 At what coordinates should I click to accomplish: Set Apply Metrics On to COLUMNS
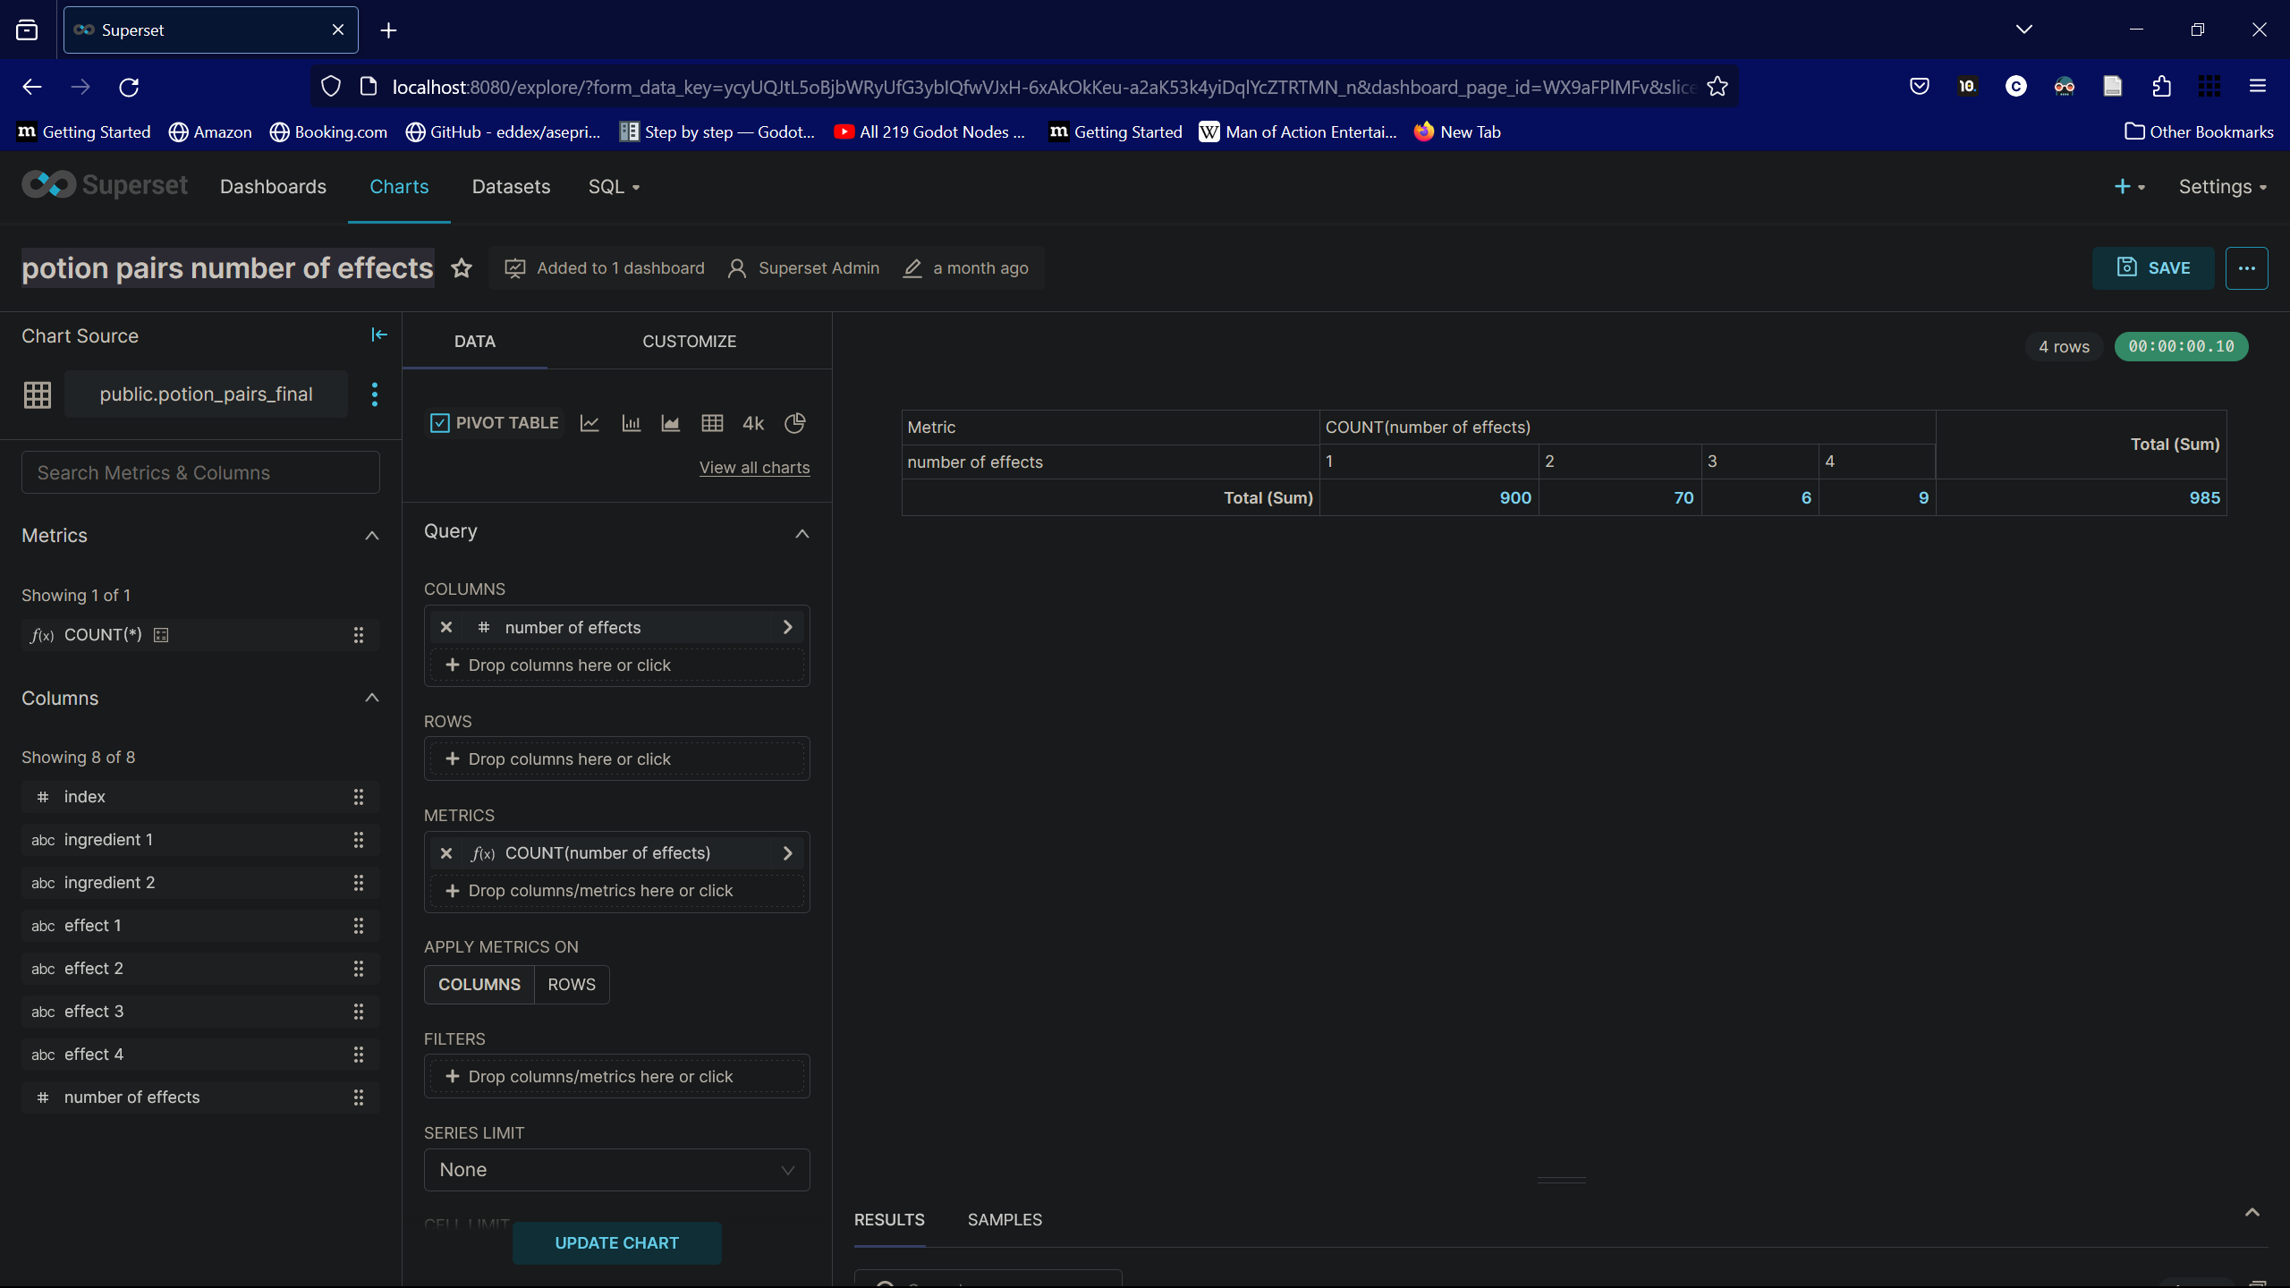(479, 984)
